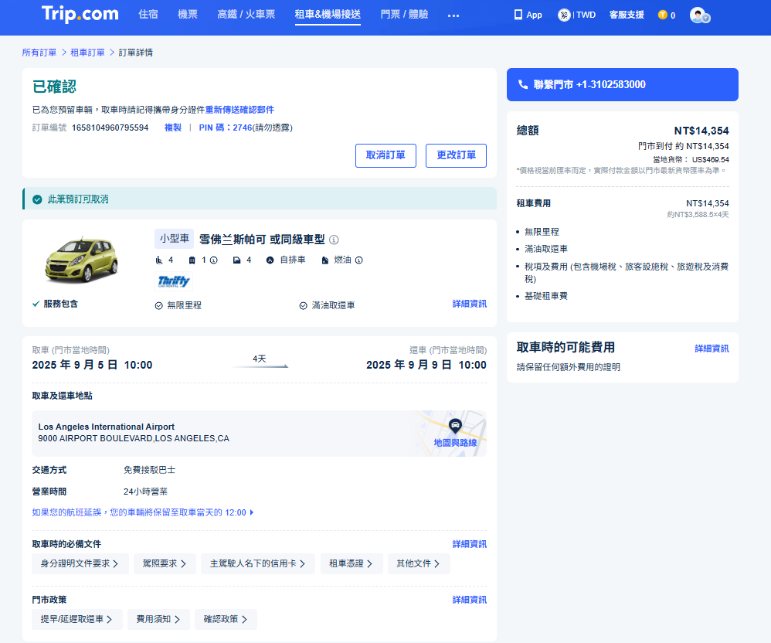Click the green car thumbnail image

(x=81, y=259)
